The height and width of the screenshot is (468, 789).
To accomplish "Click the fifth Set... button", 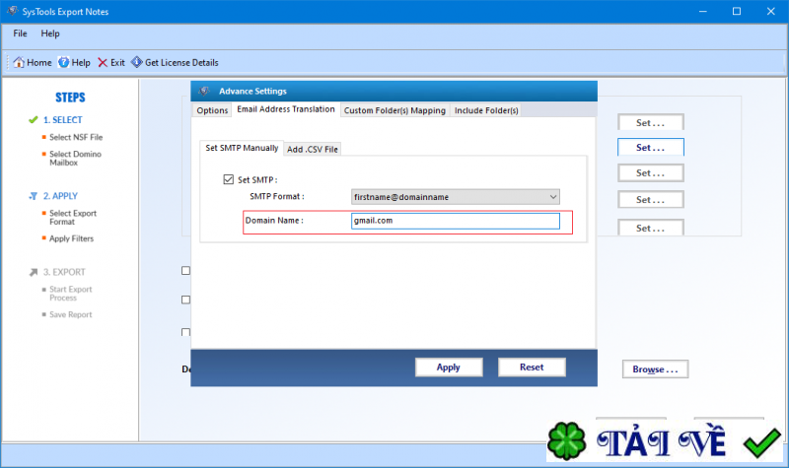I will tap(650, 228).
